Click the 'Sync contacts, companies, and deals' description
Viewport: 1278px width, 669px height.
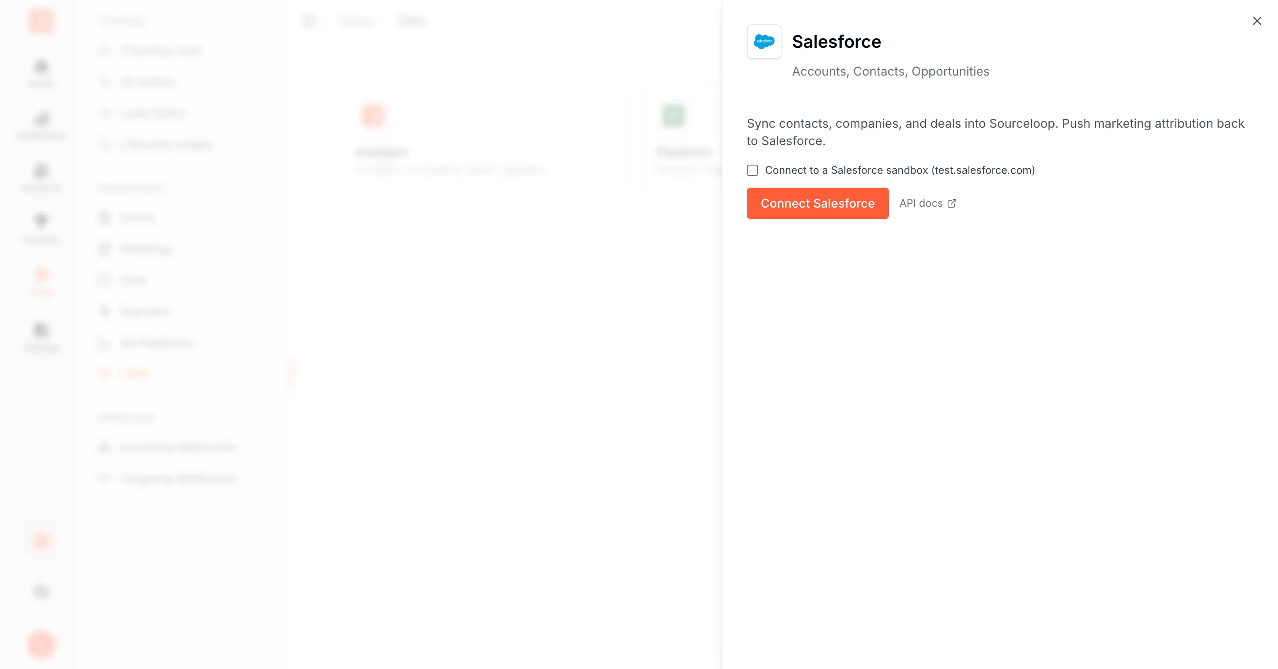coord(996,132)
